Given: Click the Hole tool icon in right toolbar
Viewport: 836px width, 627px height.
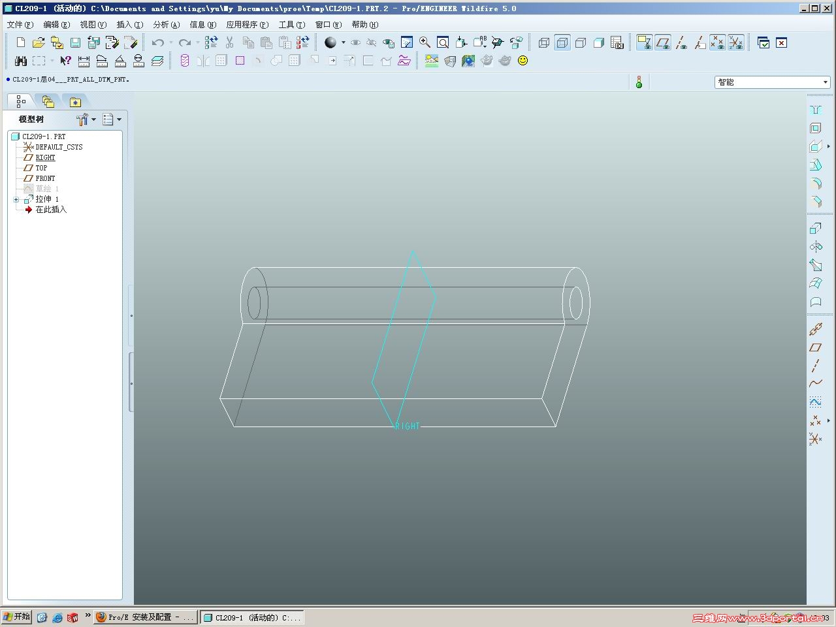Looking at the screenshot, I should pos(816,110).
